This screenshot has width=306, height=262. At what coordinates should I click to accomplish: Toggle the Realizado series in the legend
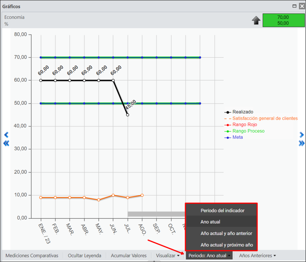pos(239,112)
